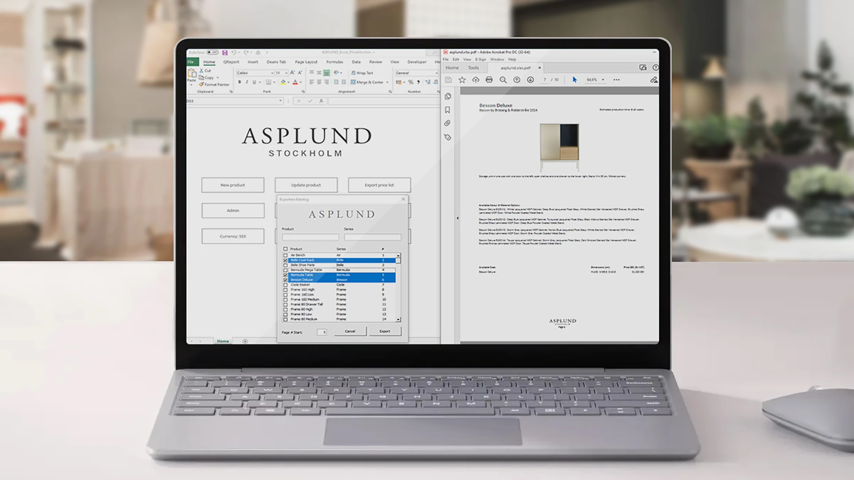
Task: Click the Export button in the dialog
Action: 385,332
